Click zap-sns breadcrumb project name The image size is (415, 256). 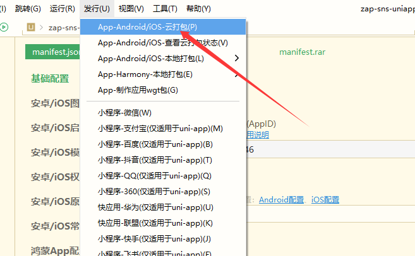point(64,28)
